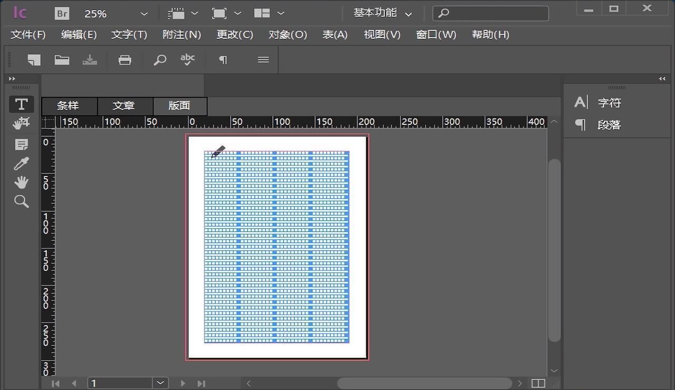Select the Note tool
Image resolution: width=675 pixels, height=390 pixels.
point(21,144)
